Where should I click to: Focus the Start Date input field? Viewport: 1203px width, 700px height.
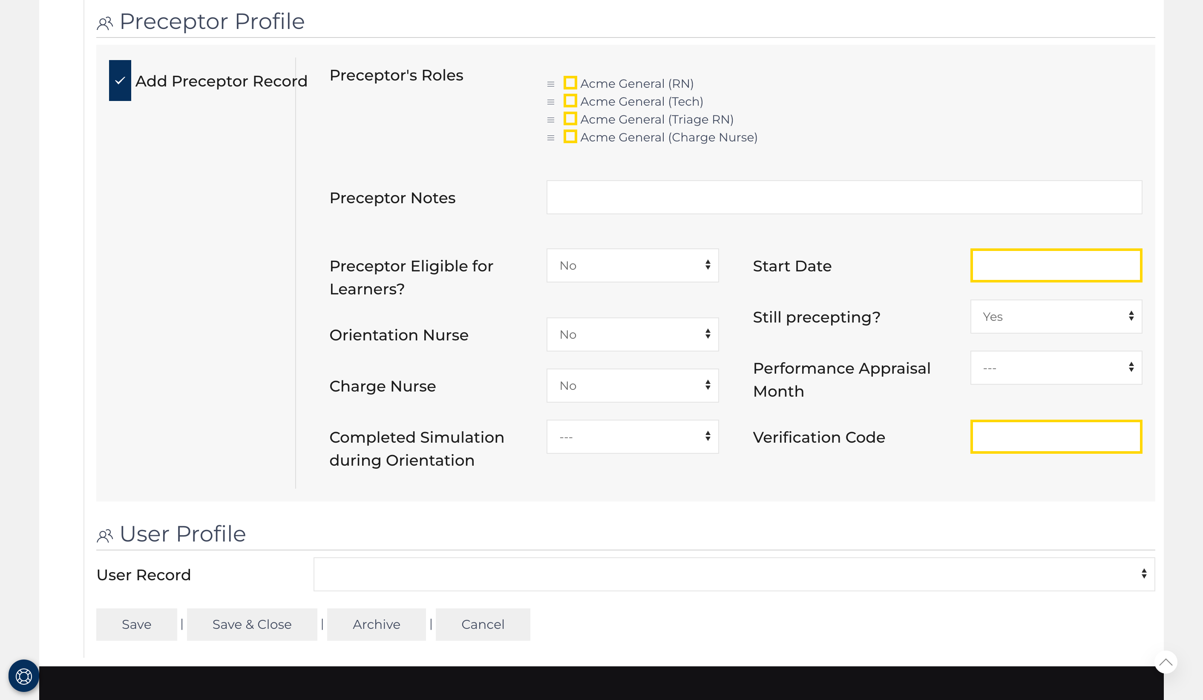[1056, 265]
